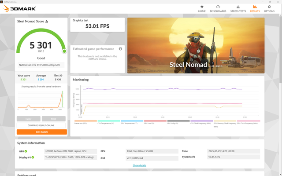
Task: Toggle CPU Clock Frequency legend swatch
Action: (202, 121)
